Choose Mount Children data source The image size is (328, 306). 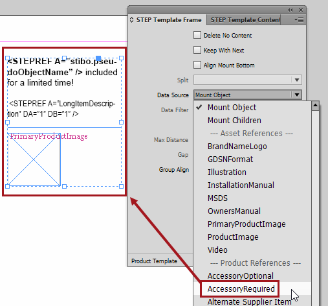tap(234, 120)
